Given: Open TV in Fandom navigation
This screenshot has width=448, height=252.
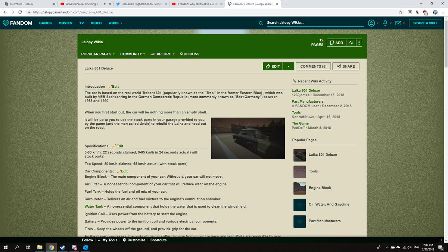Looking at the screenshot, I should tap(81, 23).
